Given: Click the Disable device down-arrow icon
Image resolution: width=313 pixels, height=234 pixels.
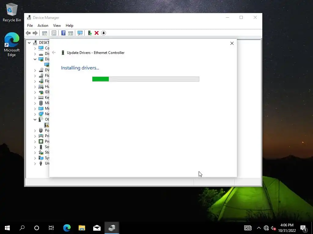Looking at the screenshot, I should pyautogui.click(x=103, y=33).
